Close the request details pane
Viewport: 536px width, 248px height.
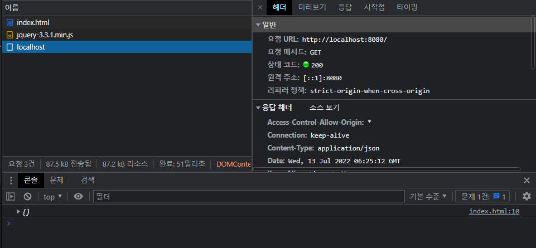pos(260,7)
